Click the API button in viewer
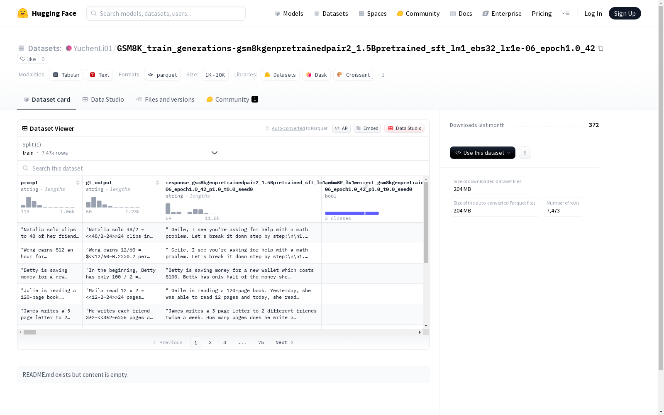The width and height of the screenshot is (664, 415). (x=342, y=128)
